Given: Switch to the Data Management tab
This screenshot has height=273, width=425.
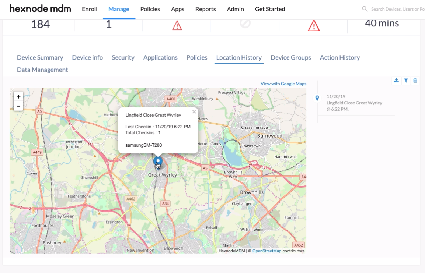Looking at the screenshot, I should 42,70.
